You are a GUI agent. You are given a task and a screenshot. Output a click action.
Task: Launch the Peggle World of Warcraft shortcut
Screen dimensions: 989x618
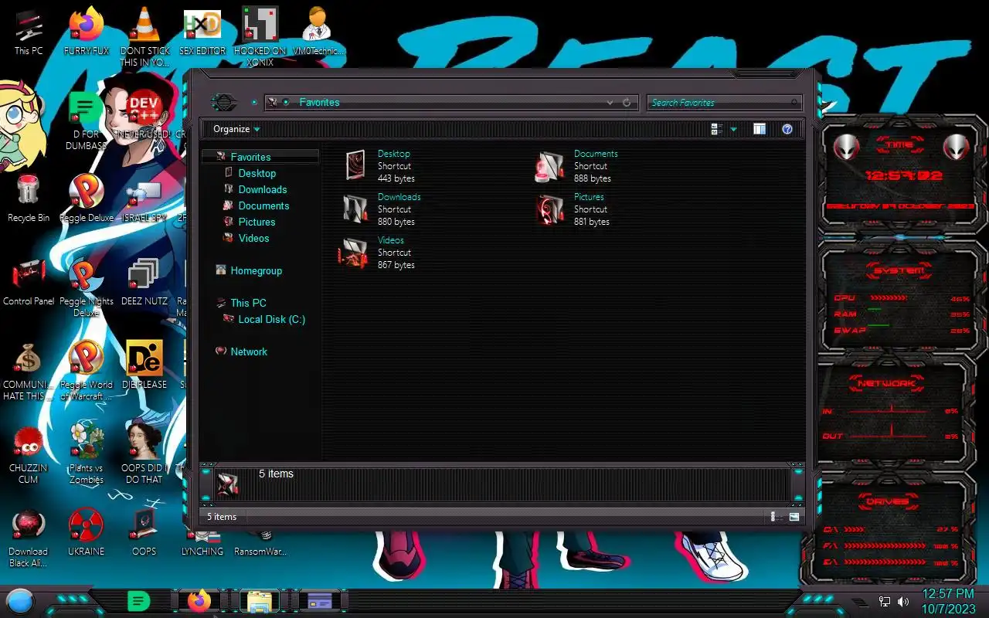pyautogui.click(x=86, y=372)
